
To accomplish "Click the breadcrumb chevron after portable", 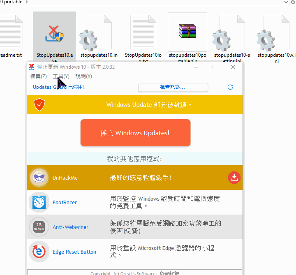I will point(27,2).
